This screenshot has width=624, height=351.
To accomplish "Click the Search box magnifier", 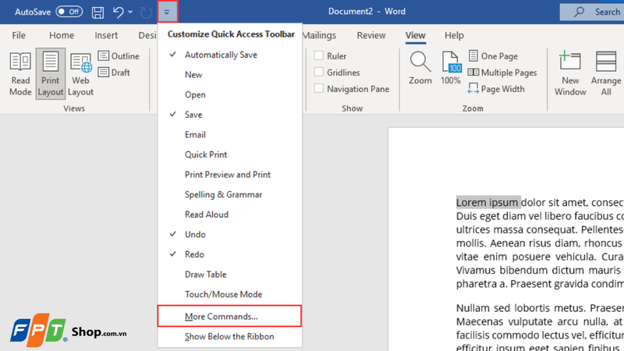I will point(579,12).
